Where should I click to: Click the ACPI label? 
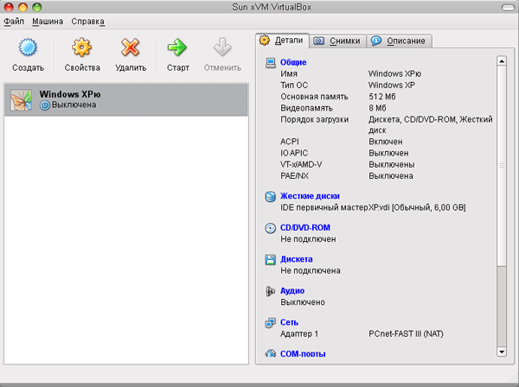pos(290,142)
